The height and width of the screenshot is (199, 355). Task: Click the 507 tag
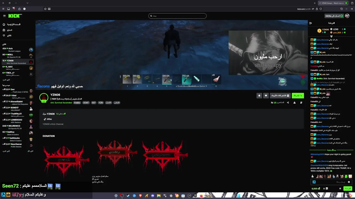tap(94, 103)
